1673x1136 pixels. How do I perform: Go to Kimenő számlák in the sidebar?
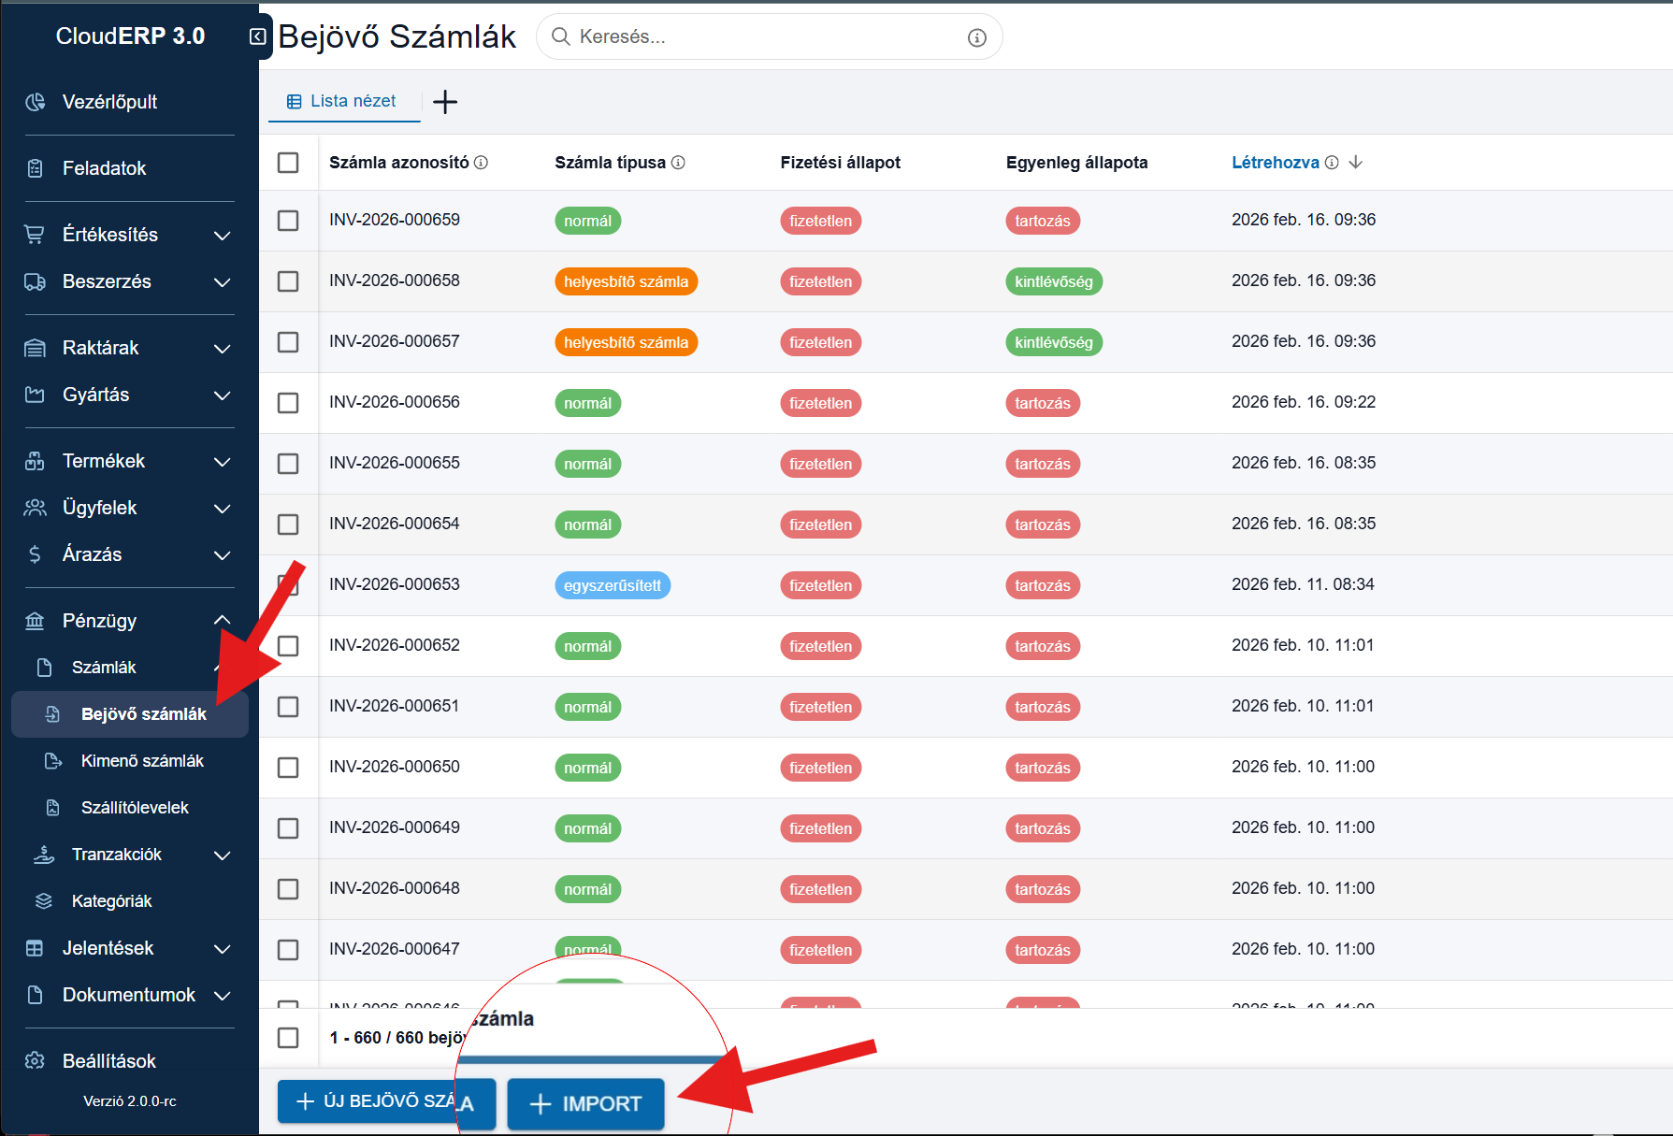tap(142, 761)
